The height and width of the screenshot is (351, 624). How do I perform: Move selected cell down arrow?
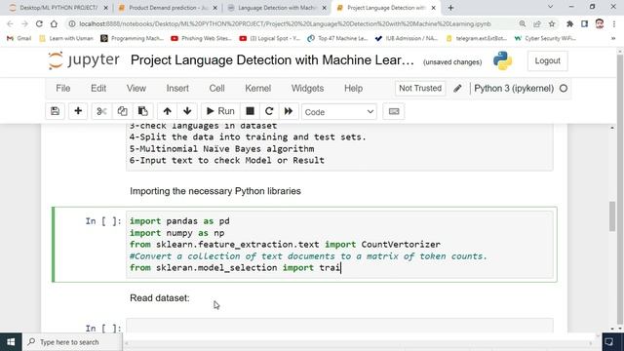pos(187,111)
